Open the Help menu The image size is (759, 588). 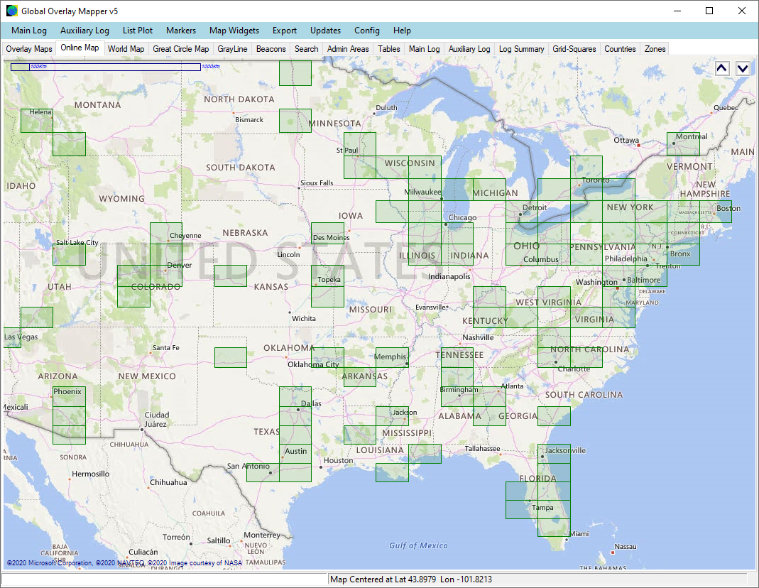tap(402, 31)
